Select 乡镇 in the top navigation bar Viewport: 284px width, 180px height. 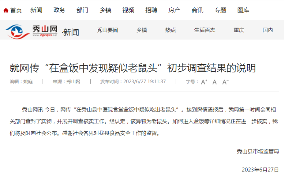tap(105, 10)
